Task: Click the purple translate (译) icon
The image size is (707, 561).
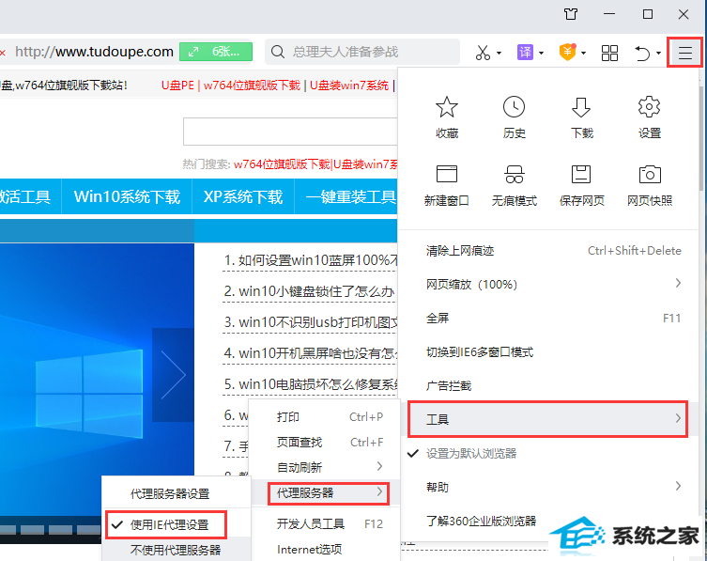Action: [525, 53]
